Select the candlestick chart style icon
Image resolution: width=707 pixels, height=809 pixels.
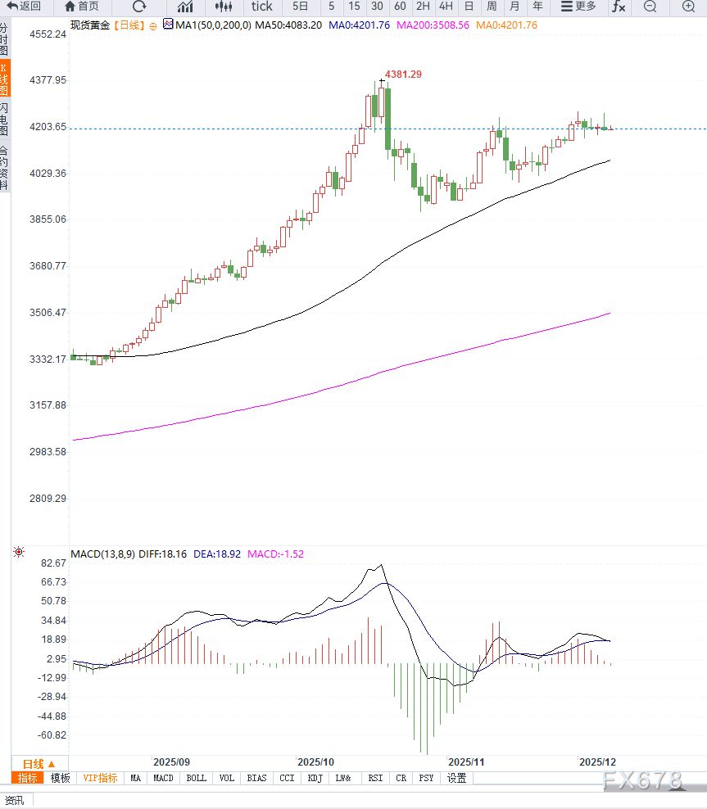pos(224,7)
